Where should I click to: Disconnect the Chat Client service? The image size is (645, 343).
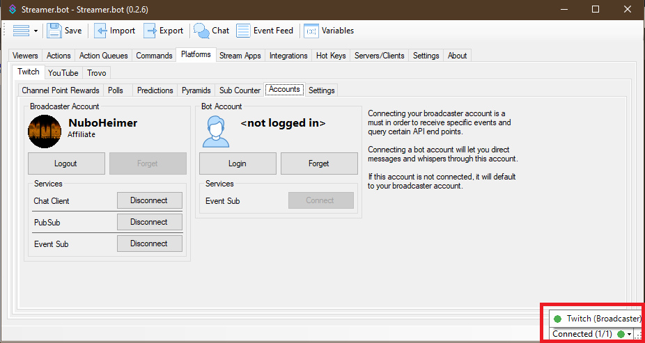149,200
